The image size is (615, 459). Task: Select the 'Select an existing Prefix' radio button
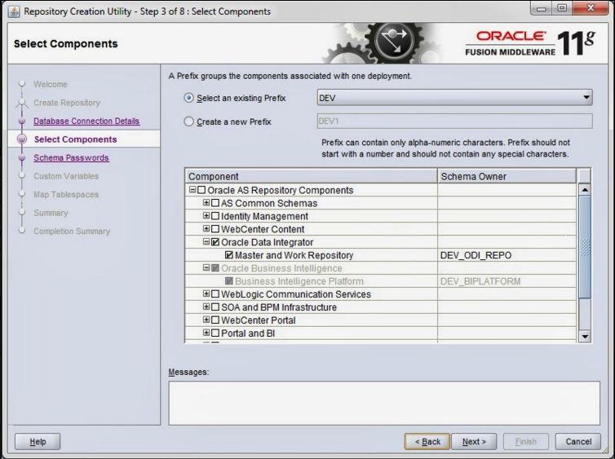tap(188, 98)
